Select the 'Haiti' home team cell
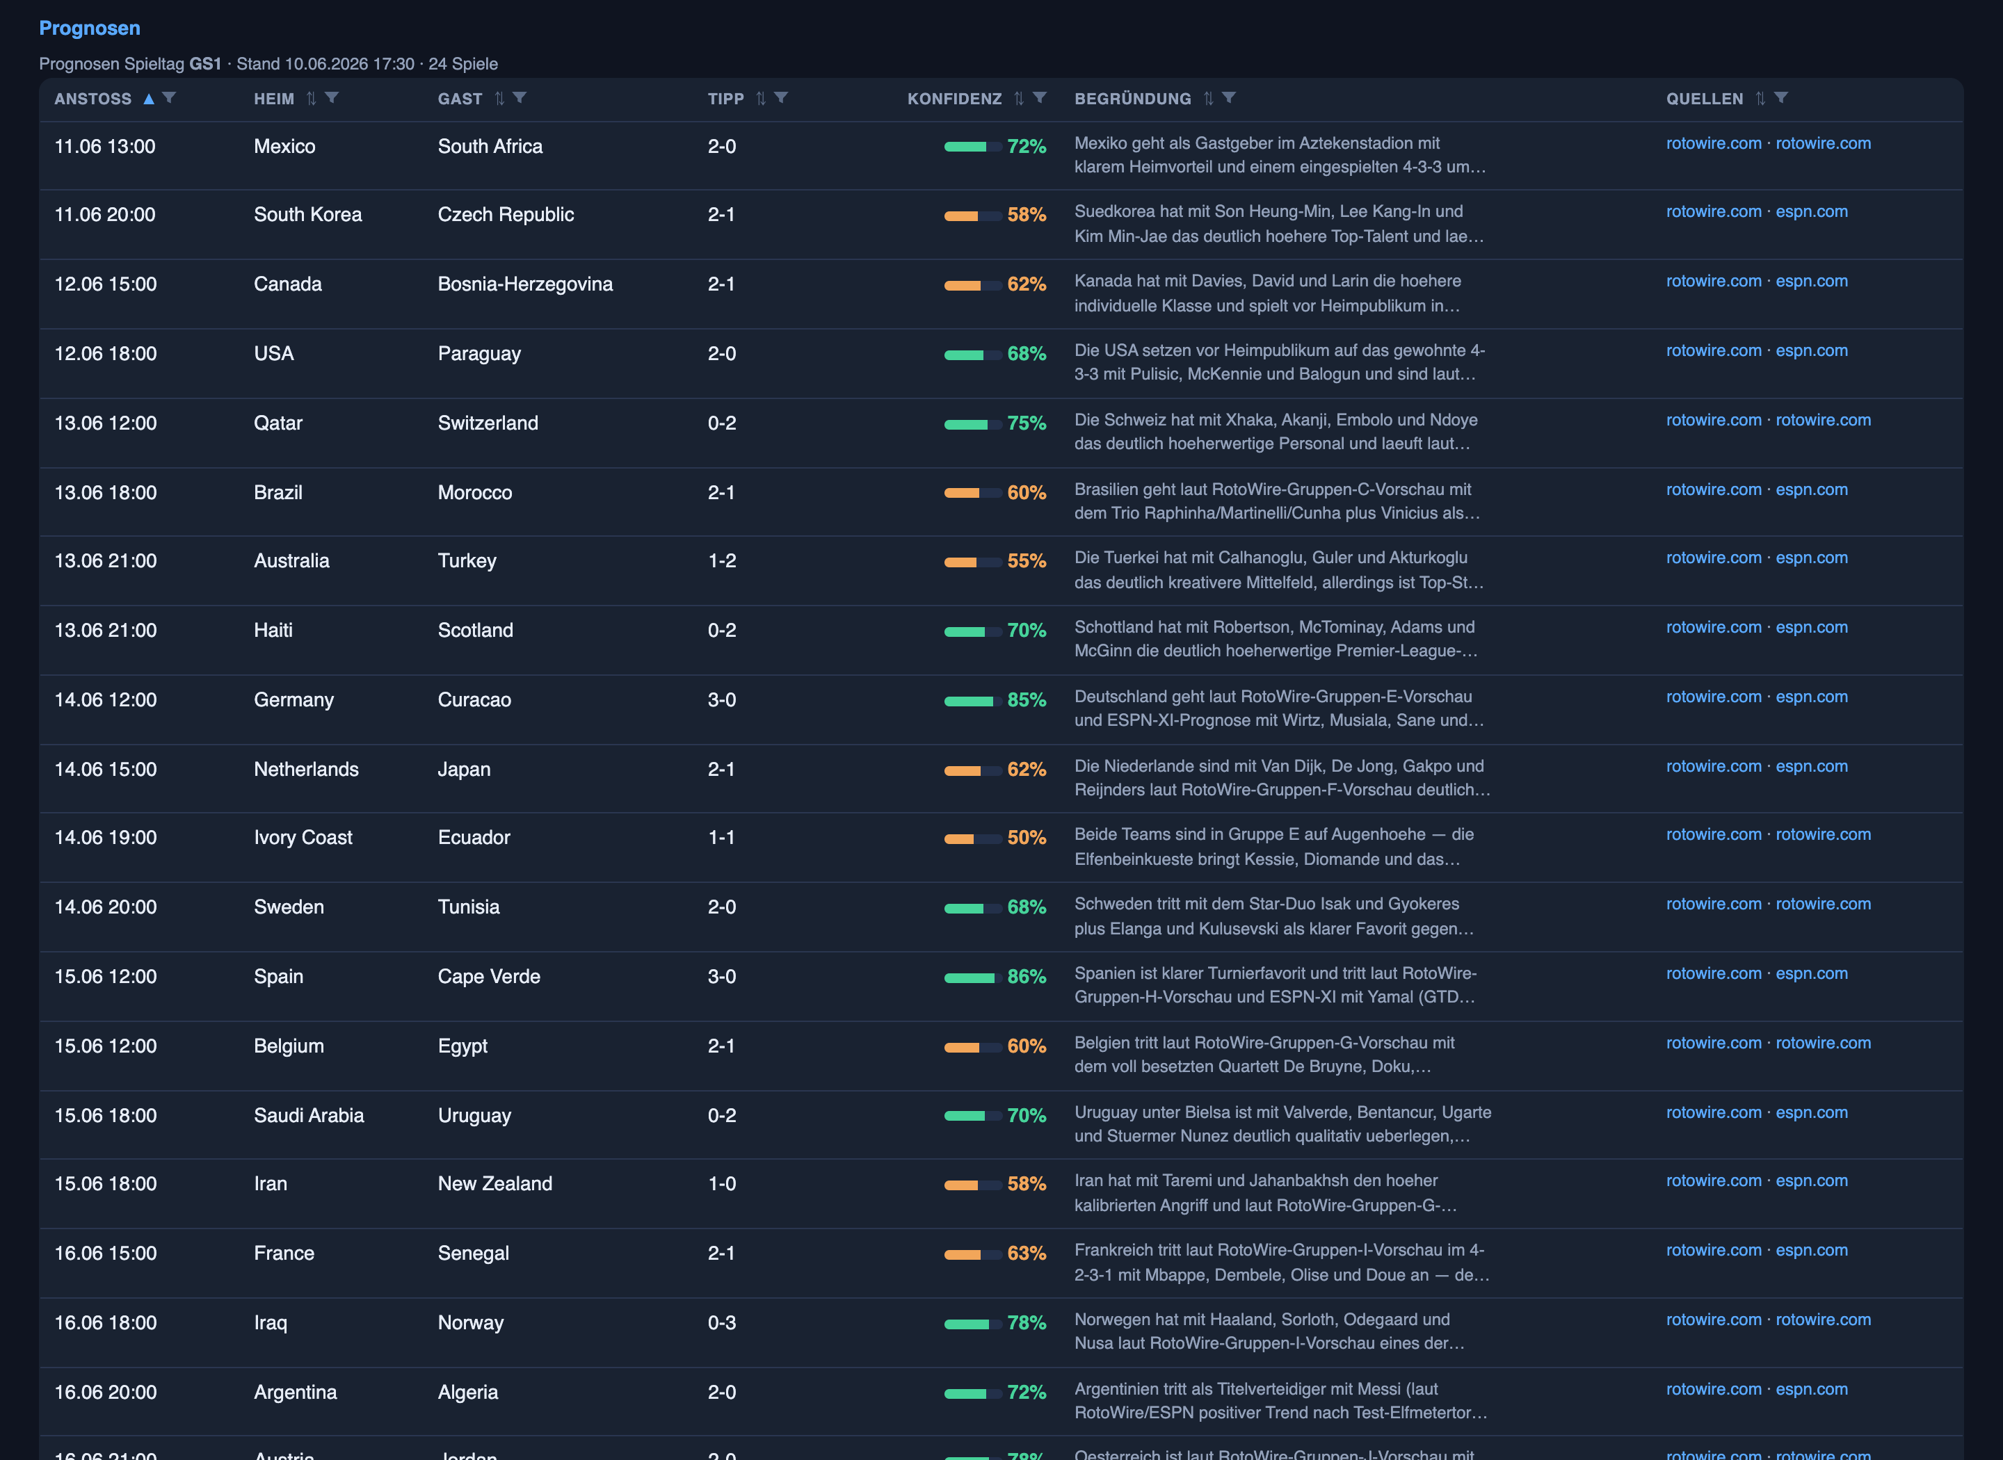 pos(272,631)
